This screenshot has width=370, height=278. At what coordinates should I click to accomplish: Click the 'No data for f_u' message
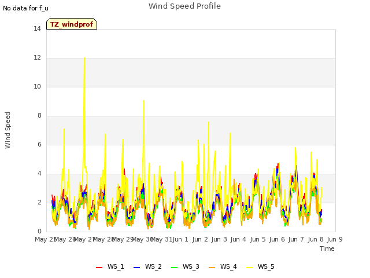point(25,8)
